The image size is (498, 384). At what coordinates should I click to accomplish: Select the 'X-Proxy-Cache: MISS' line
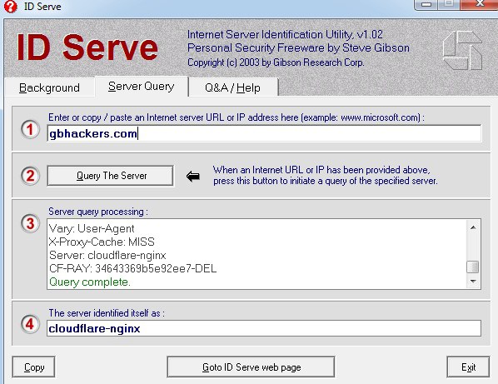[102, 242]
